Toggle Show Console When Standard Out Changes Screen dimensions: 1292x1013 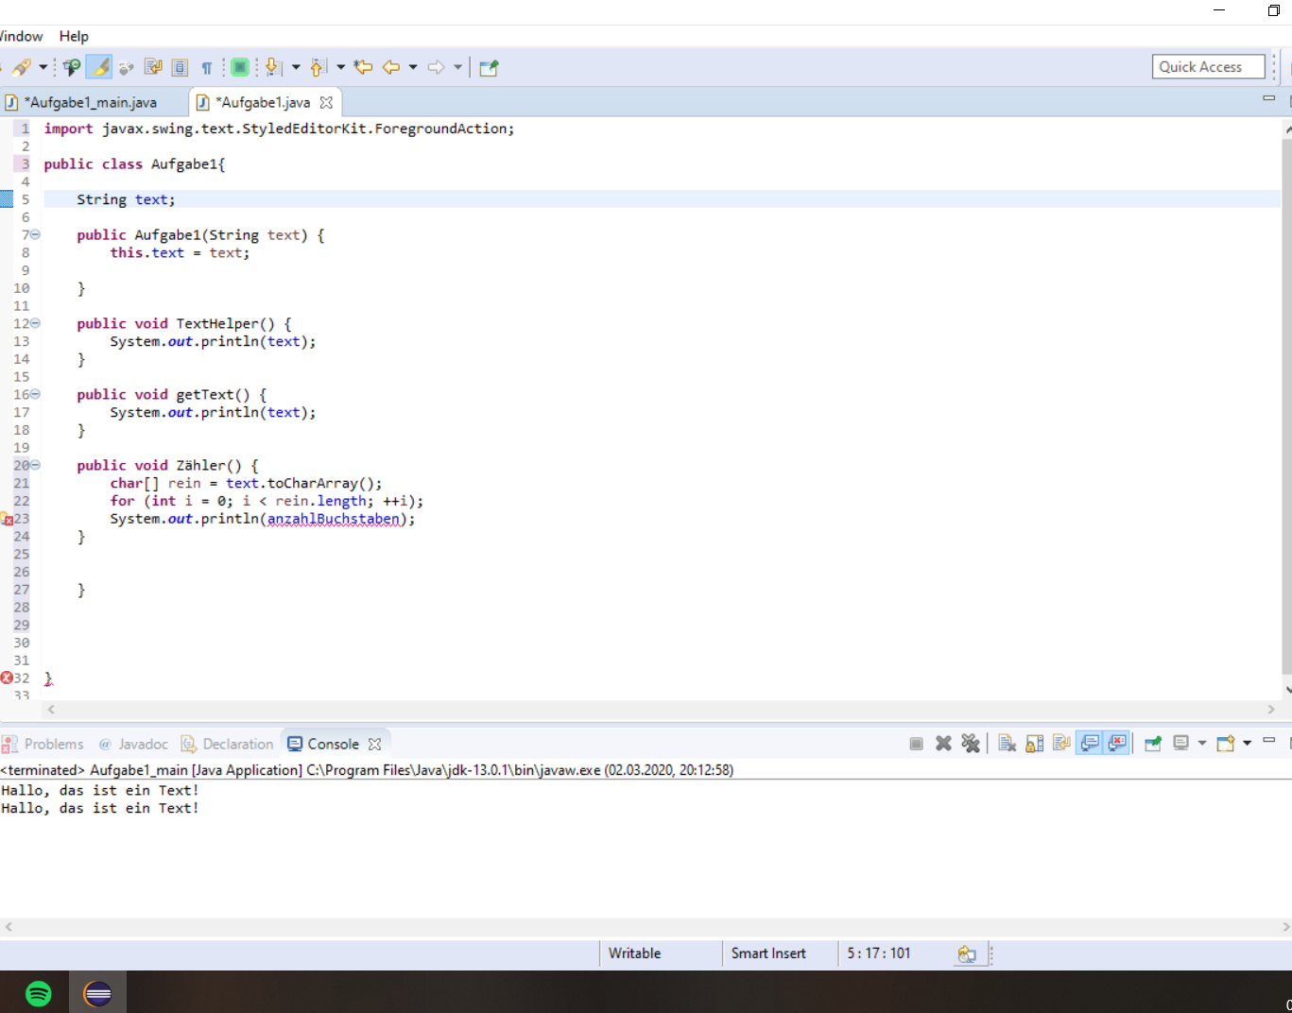[x=1089, y=743]
